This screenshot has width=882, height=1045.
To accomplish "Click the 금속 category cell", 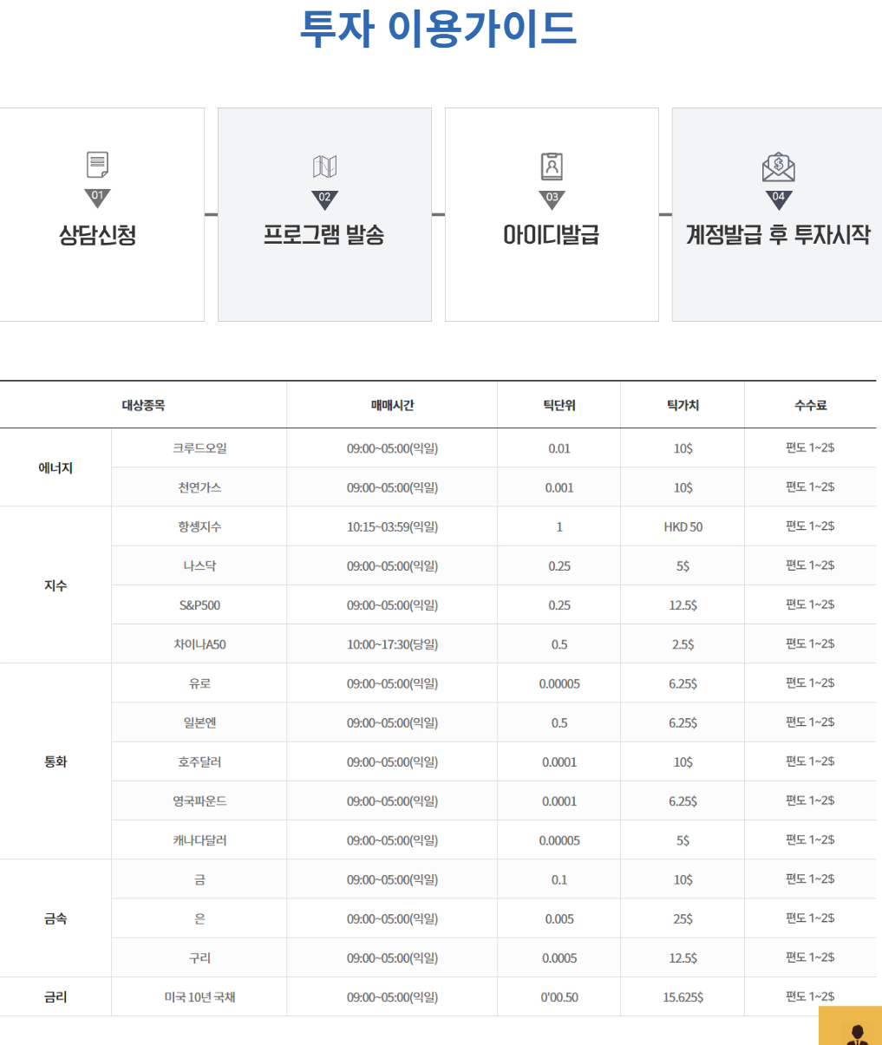I will pos(56,918).
